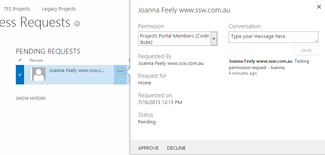This screenshot has width=325, height=155.
Task: Open the TFS Projects navigation link
Action: click(17, 9)
